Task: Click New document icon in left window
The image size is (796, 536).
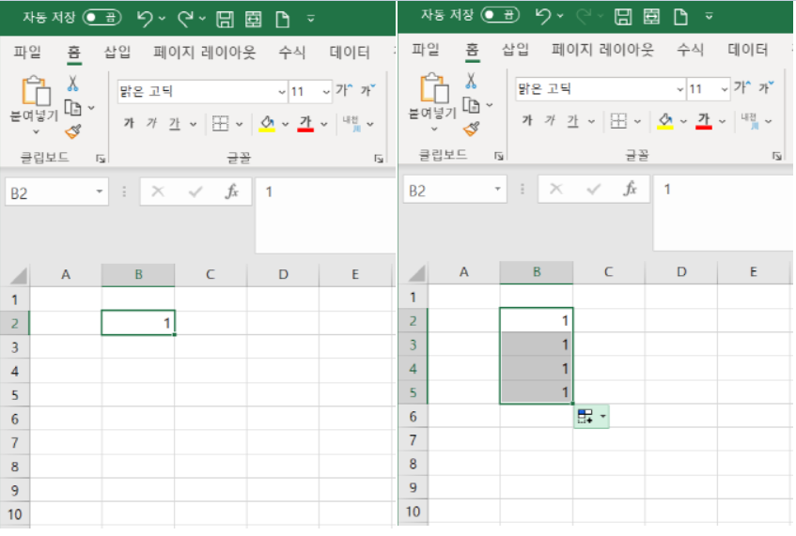Action: coord(282,20)
